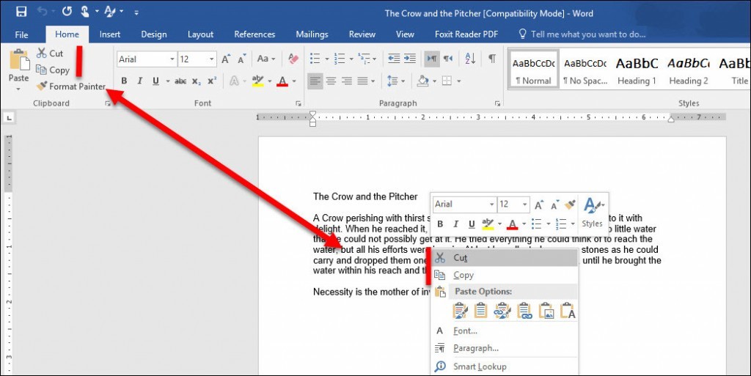Screen dimensions: 751x376
Task: Open Paragraph... from the context menu
Action: click(x=505, y=348)
